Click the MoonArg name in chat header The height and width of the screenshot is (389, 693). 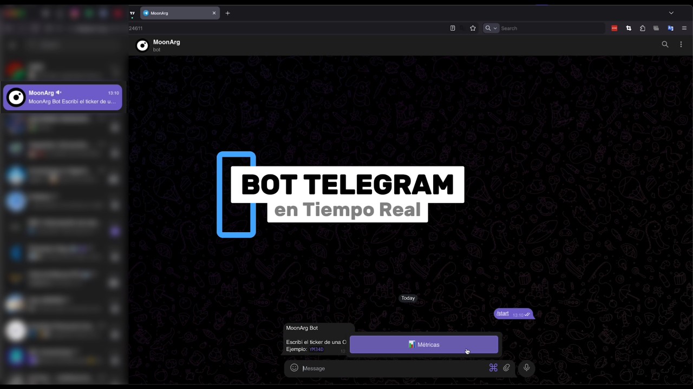(167, 42)
